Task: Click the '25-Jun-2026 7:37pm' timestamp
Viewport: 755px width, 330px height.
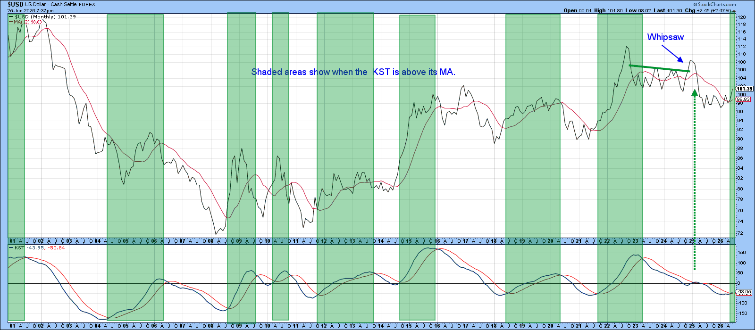Action: [x=30, y=10]
